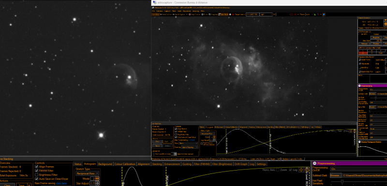This screenshot has width=387, height=186.
Task: Collapse the small remote Preprocessing panel
Action: [359, 86]
